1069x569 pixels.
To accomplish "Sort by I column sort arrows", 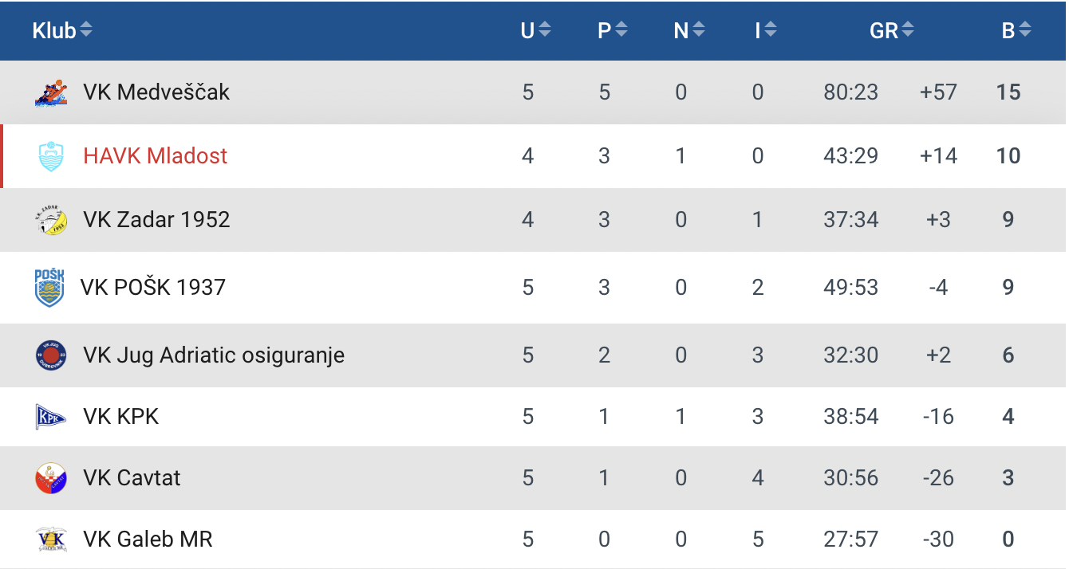I will 771,30.
